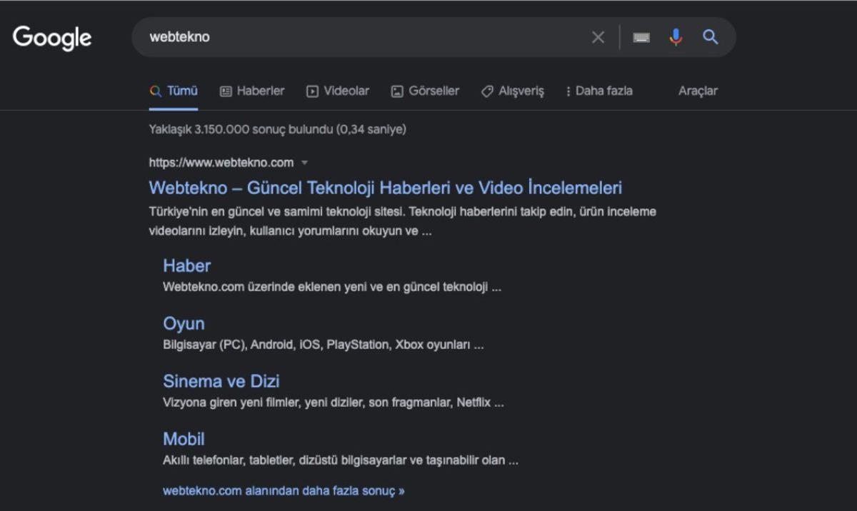Click the Videolar play icon
The height and width of the screenshot is (511, 857).
(312, 91)
